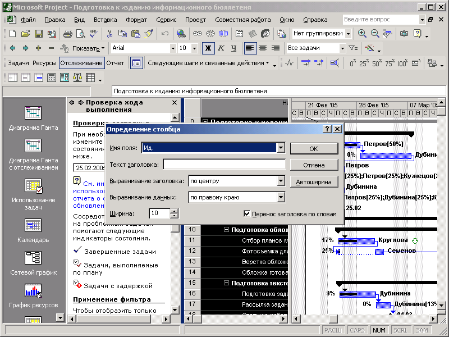The height and width of the screenshot is (337, 449).
Task: Run the spelling check icon
Action: (x=93, y=34)
